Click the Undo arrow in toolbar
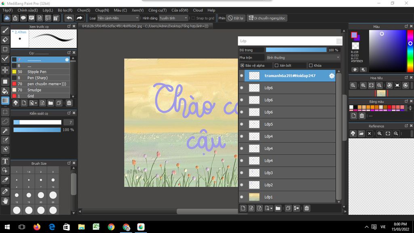Screen dimensions: 414x233 point(69,18)
